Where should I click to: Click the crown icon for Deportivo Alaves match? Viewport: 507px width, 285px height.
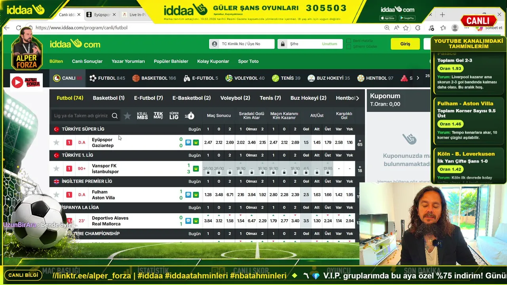coord(196,221)
